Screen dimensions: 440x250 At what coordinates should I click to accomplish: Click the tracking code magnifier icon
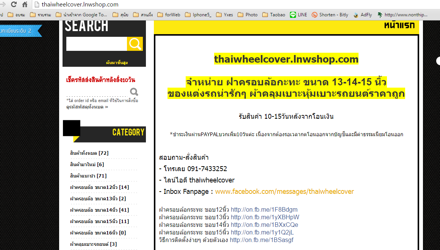(x=134, y=91)
